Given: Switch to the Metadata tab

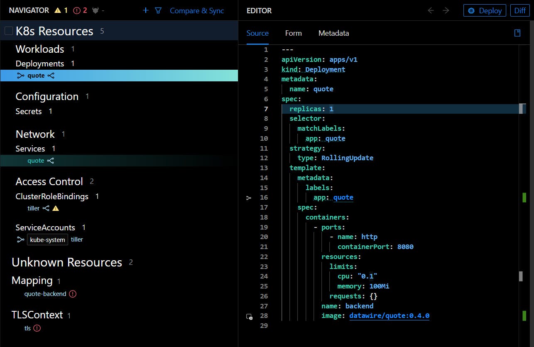Looking at the screenshot, I should coord(333,33).
